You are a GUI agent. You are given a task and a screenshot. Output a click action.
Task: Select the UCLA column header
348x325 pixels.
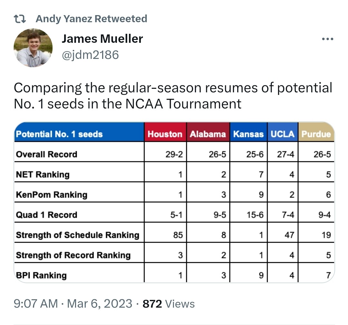pos(282,134)
